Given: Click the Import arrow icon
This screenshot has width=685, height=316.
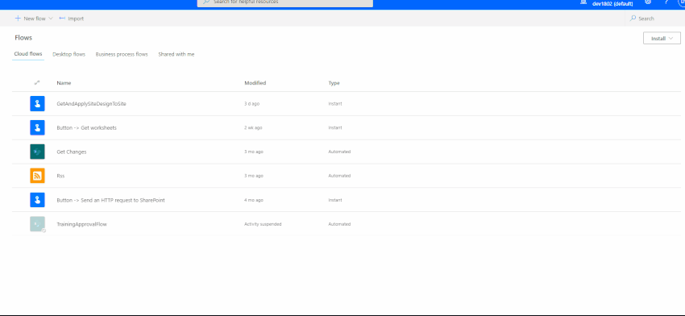Looking at the screenshot, I should click(62, 19).
